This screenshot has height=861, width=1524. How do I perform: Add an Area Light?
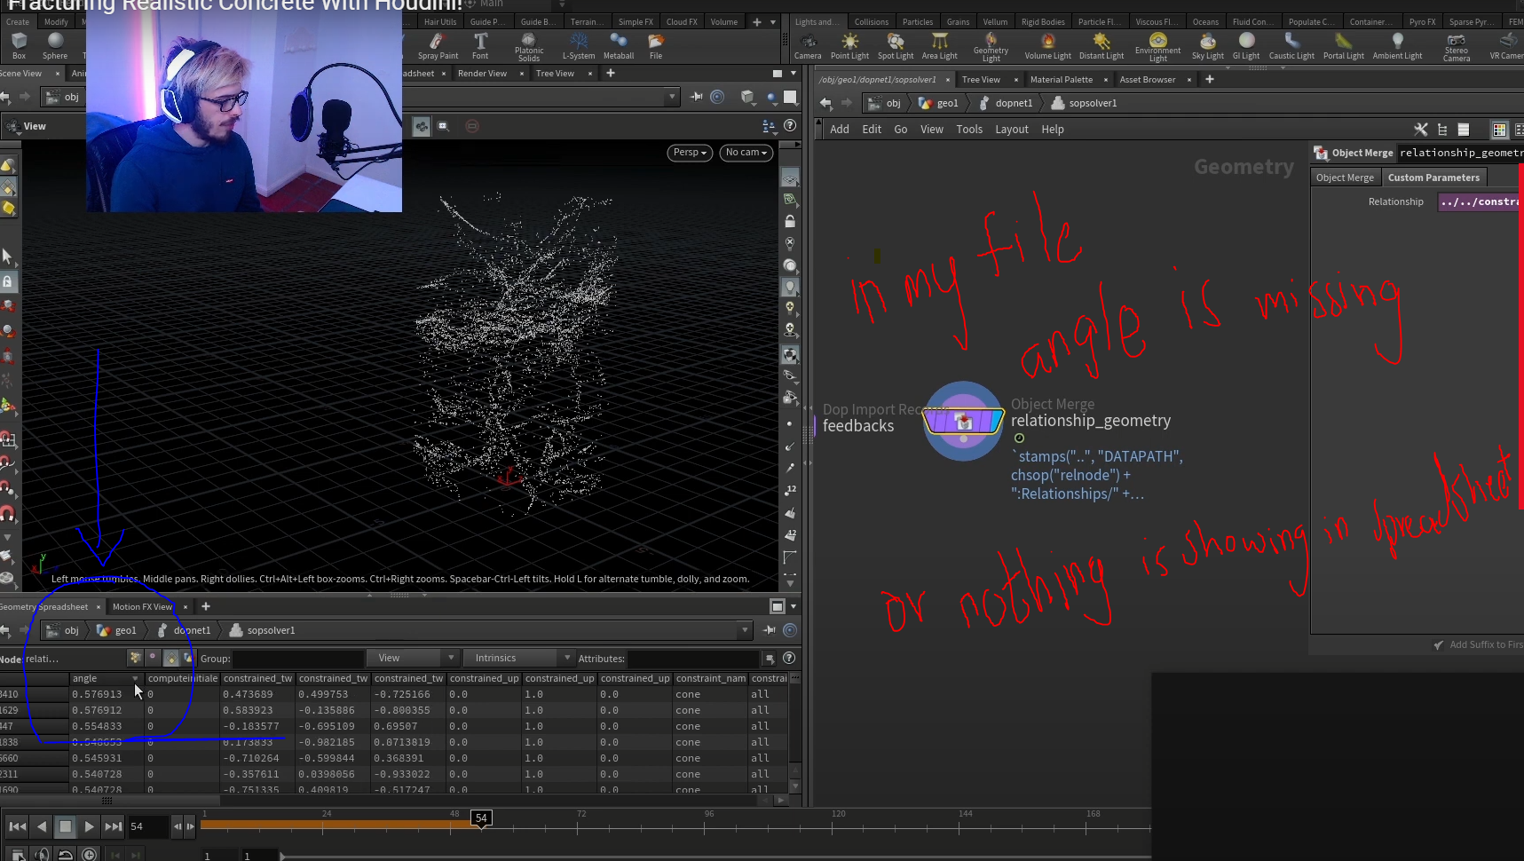(939, 46)
